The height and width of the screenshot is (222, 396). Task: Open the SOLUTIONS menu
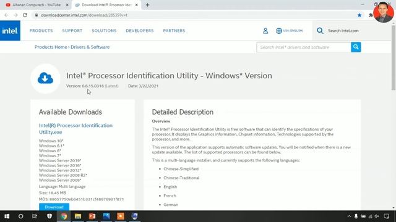[x=104, y=31]
